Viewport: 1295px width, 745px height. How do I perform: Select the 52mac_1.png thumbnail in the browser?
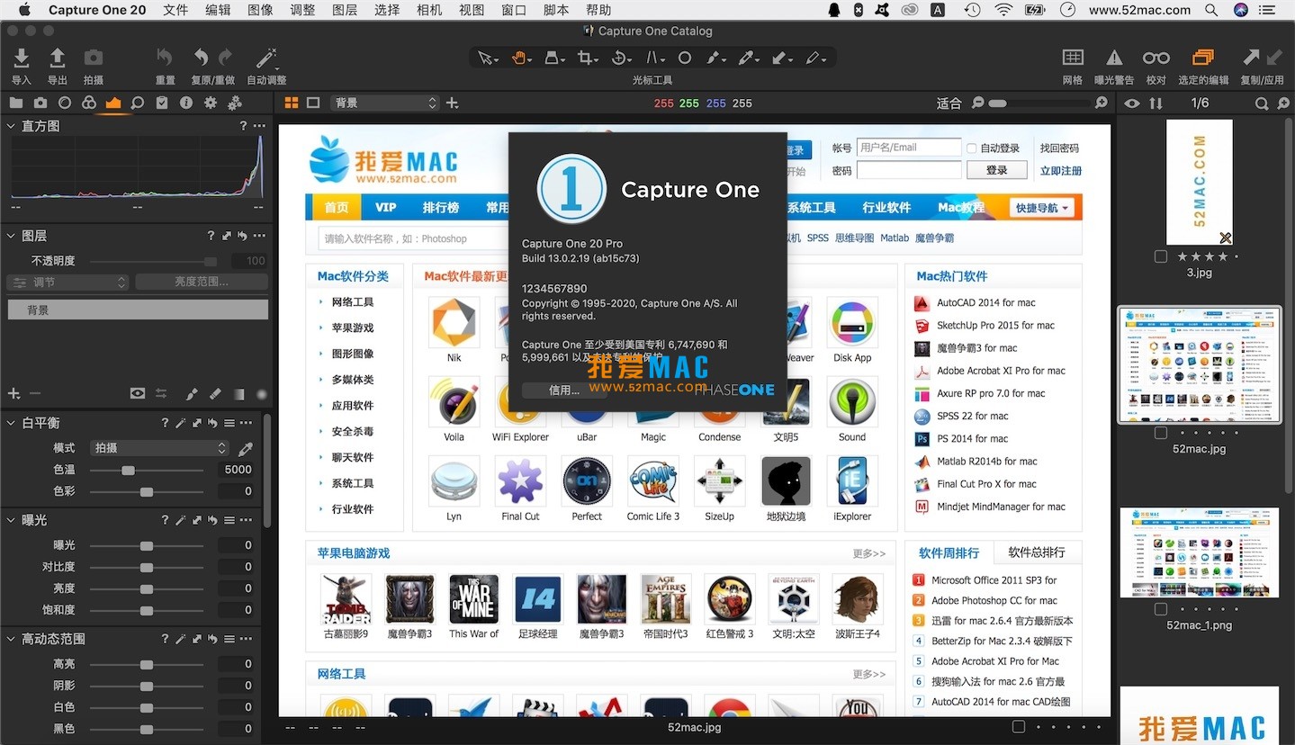(x=1200, y=552)
